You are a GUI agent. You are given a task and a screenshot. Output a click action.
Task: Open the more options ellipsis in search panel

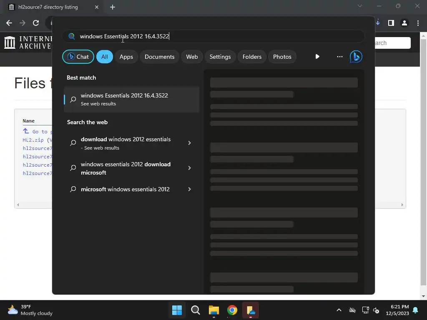339,57
